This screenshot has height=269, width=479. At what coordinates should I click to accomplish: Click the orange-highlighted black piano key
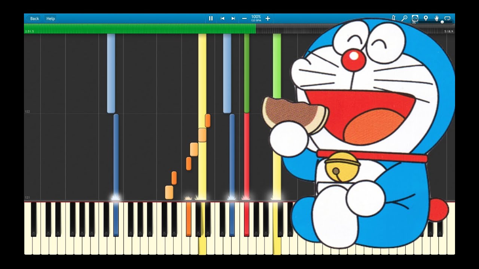189,219
